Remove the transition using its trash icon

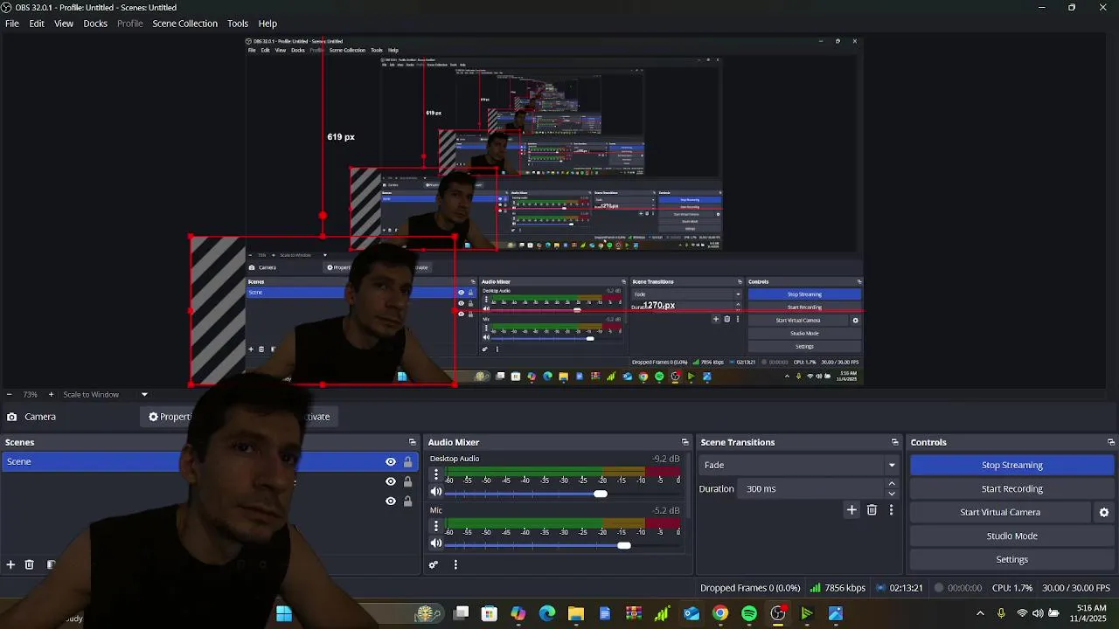pyautogui.click(x=872, y=510)
